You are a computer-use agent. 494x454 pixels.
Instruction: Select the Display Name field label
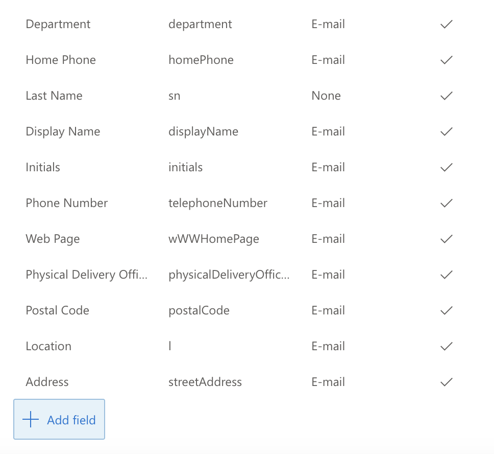click(x=62, y=131)
